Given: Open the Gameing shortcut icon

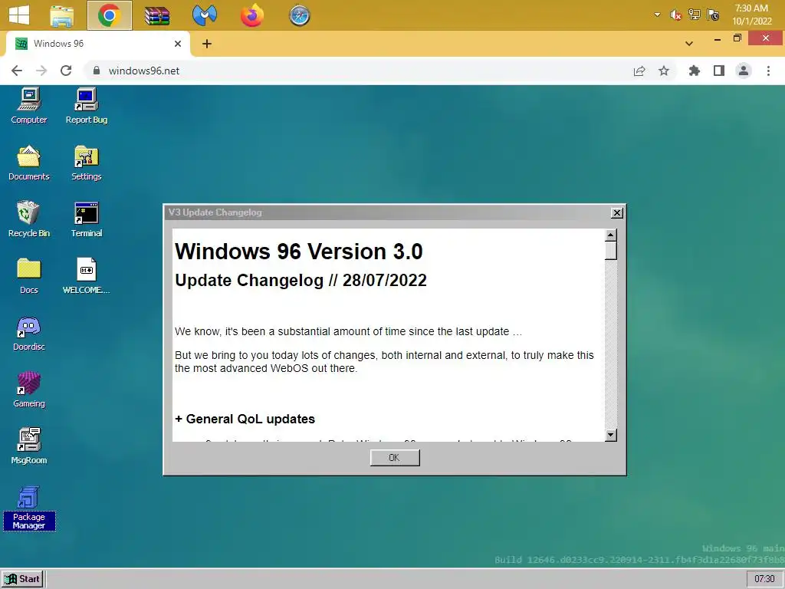Looking at the screenshot, I should coord(28,390).
